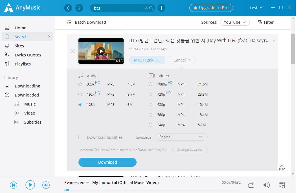Open the Filter options
296x193 pixels.
pos(266,22)
